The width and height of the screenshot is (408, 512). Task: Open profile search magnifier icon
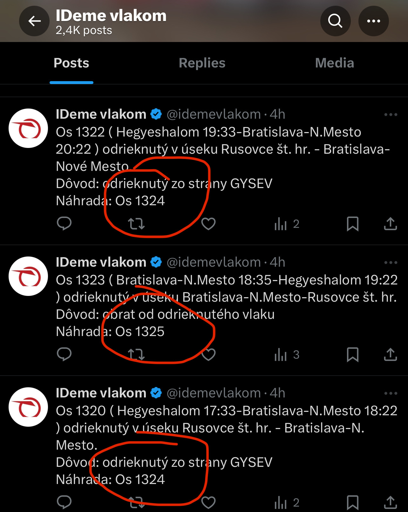[335, 21]
